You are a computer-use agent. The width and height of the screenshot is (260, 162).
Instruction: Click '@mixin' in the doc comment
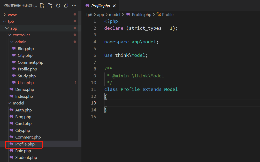(x=120, y=76)
